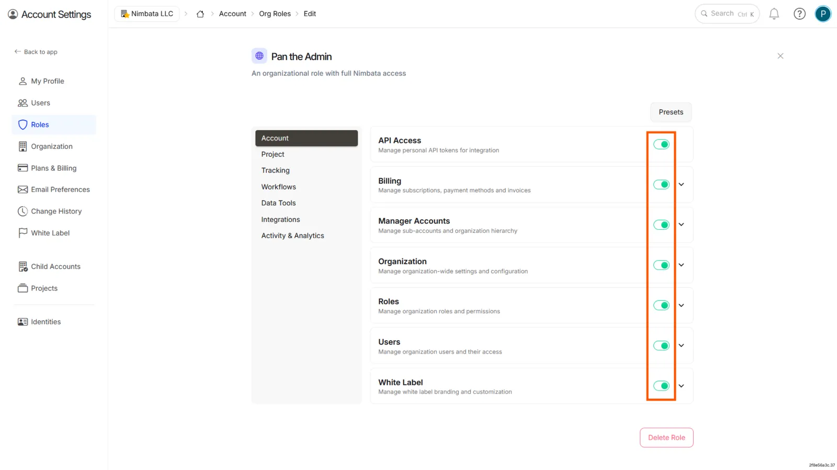Disable the Manager Accounts switch
The image size is (837, 470).
pos(661,225)
